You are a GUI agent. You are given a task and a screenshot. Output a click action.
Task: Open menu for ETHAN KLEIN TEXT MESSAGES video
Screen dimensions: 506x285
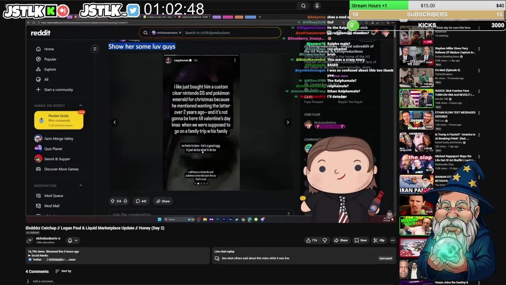point(479,113)
